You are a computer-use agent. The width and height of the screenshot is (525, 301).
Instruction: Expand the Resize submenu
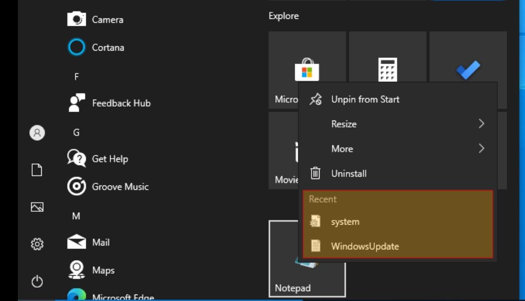tap(397, 124)
